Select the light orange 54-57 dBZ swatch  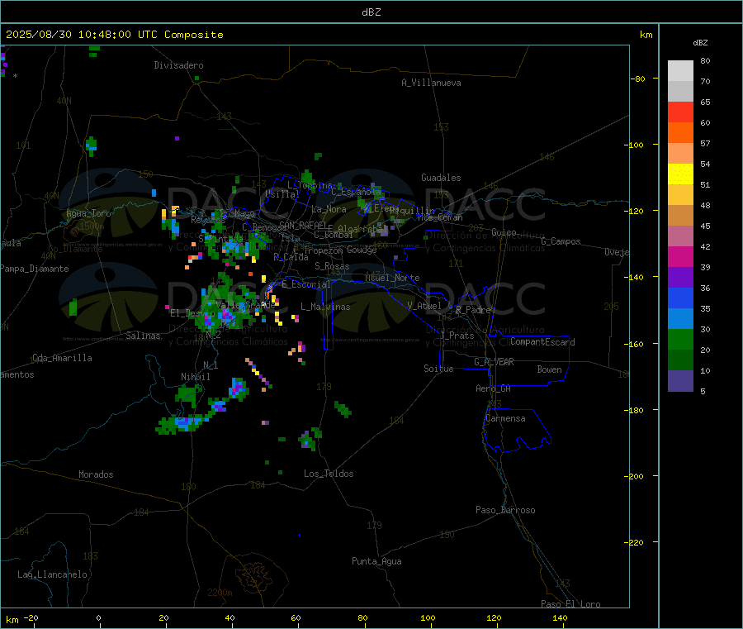(680, 153)
